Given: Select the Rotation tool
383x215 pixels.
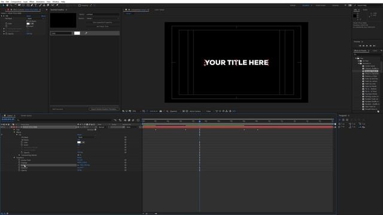Looking at the screenshot, I should click(16, 5).
